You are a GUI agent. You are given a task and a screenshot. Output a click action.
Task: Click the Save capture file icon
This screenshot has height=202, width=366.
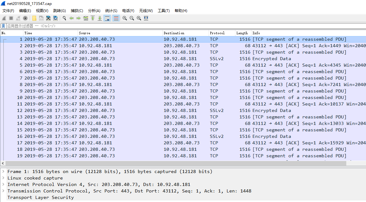click(41, 18)
